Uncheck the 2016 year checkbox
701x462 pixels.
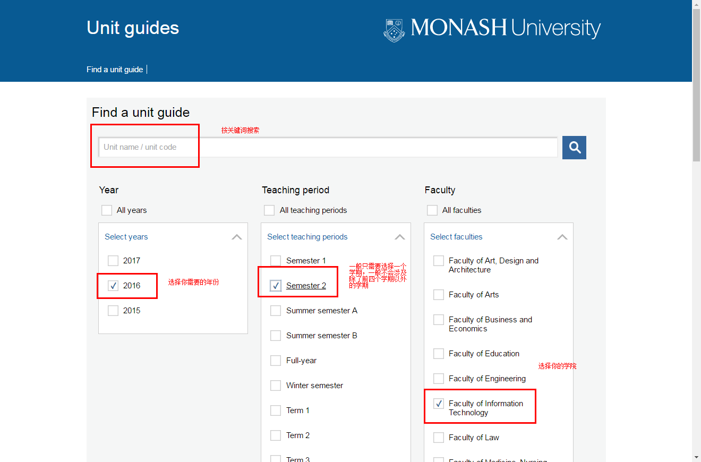click(x=113, y=286)
